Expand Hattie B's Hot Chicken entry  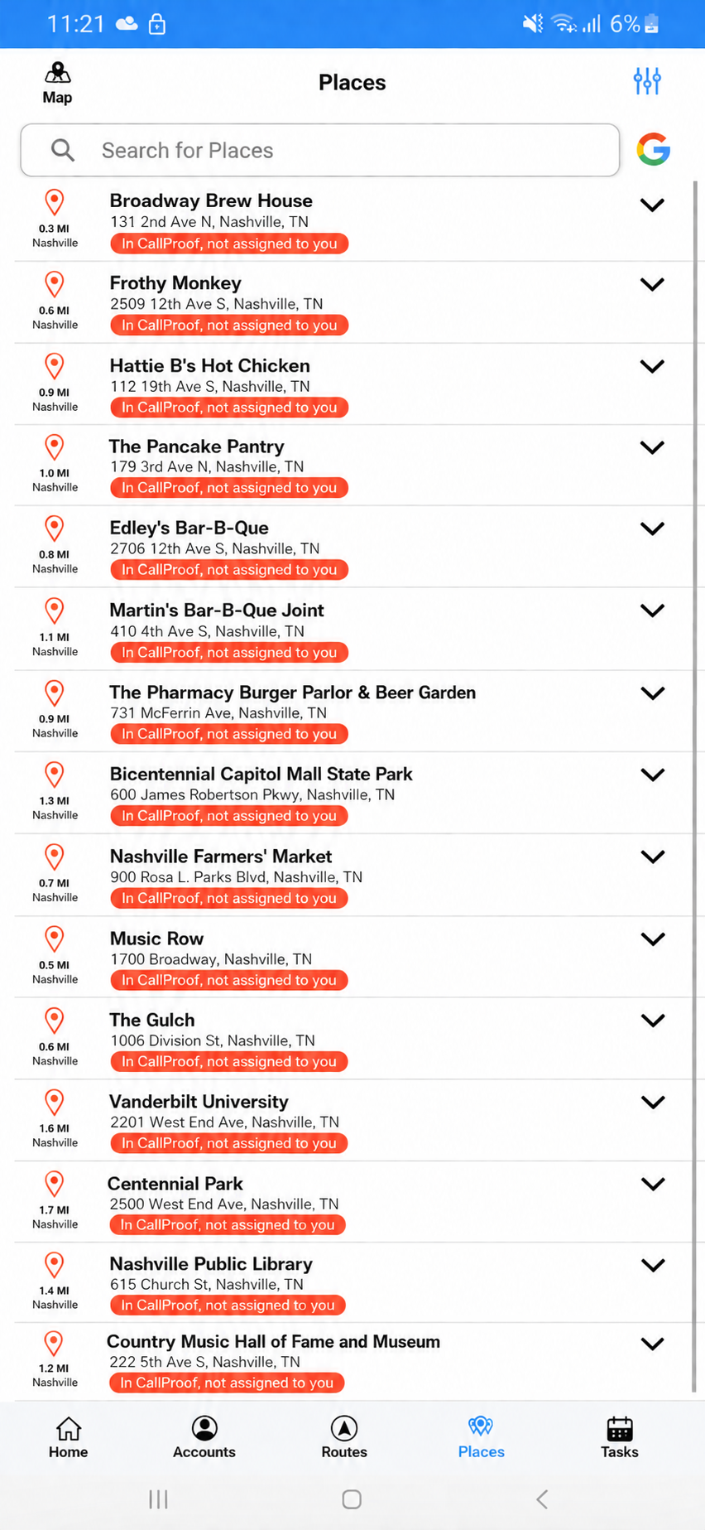[653, 366]
